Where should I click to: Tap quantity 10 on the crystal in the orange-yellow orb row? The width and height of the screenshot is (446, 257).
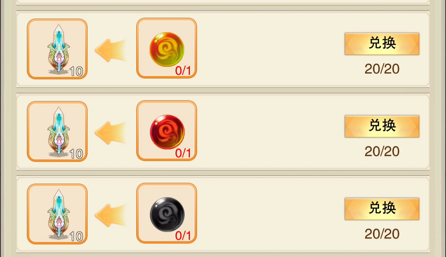click(x=76, y=71)
